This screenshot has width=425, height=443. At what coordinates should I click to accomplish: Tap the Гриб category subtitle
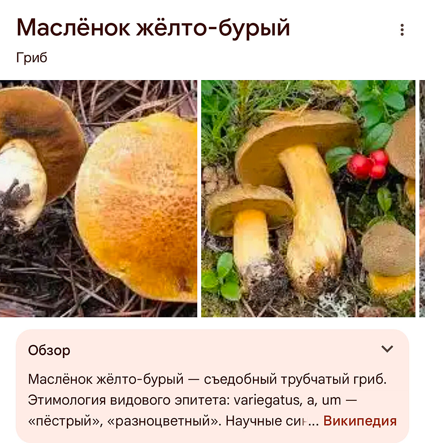pos(32,58)
